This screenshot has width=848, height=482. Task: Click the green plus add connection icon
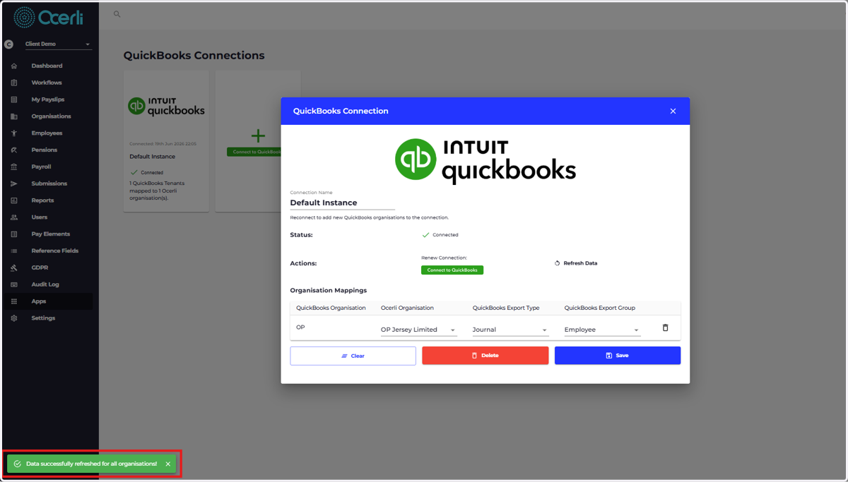(258, 135)
